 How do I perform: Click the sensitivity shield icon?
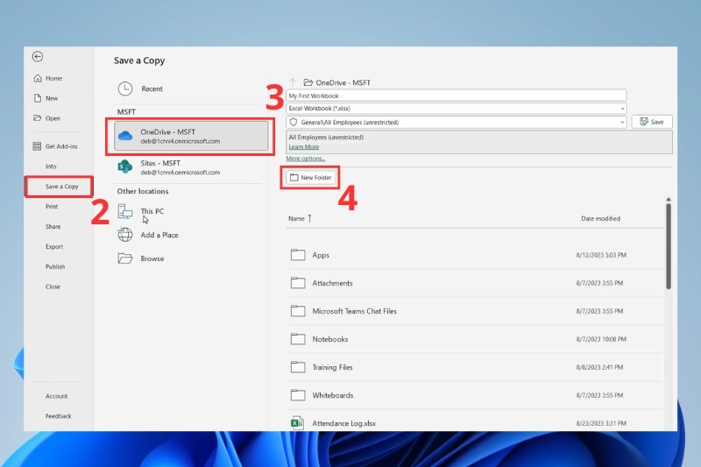294,122
